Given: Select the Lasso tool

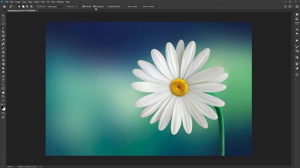Looking at the screenshot, I should 3,24.
